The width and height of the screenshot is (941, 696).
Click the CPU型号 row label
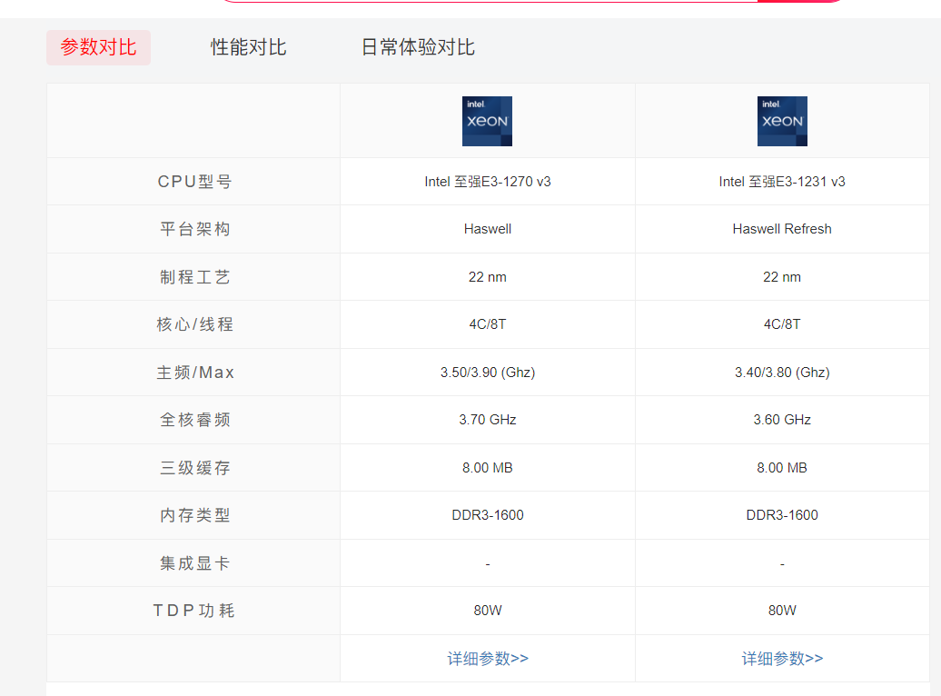pyautogui.click(x=194, y=182)
